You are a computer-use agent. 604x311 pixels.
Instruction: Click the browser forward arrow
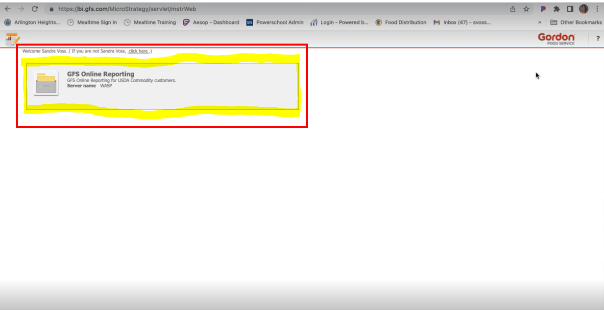[21, 9]
